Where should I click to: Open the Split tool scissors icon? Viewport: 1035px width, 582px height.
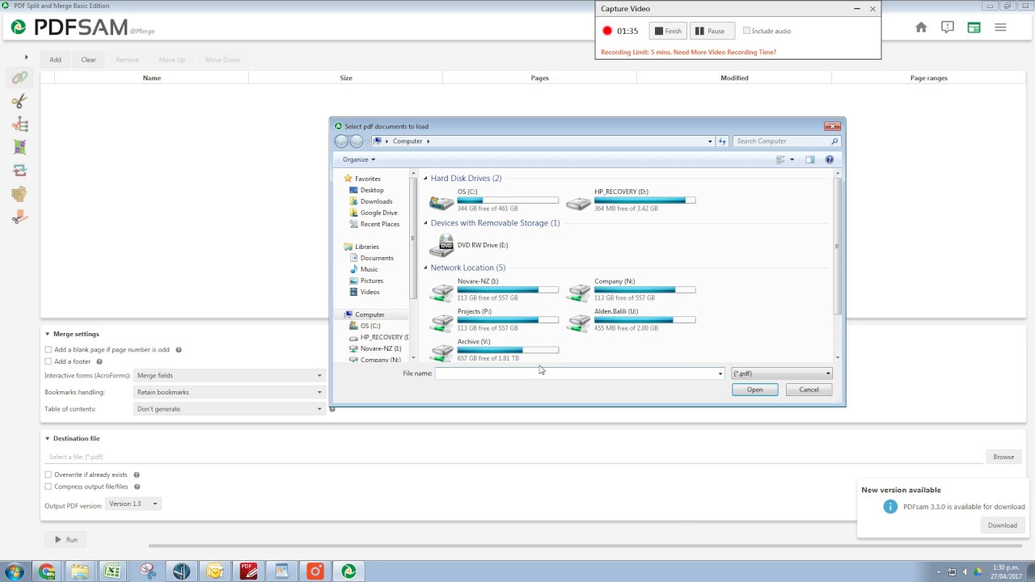[19, 101]
